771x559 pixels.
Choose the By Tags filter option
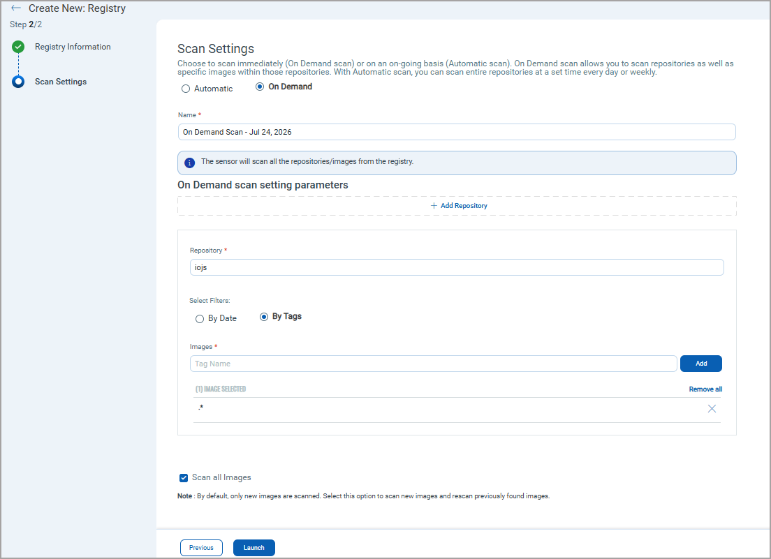click(264, 317)
